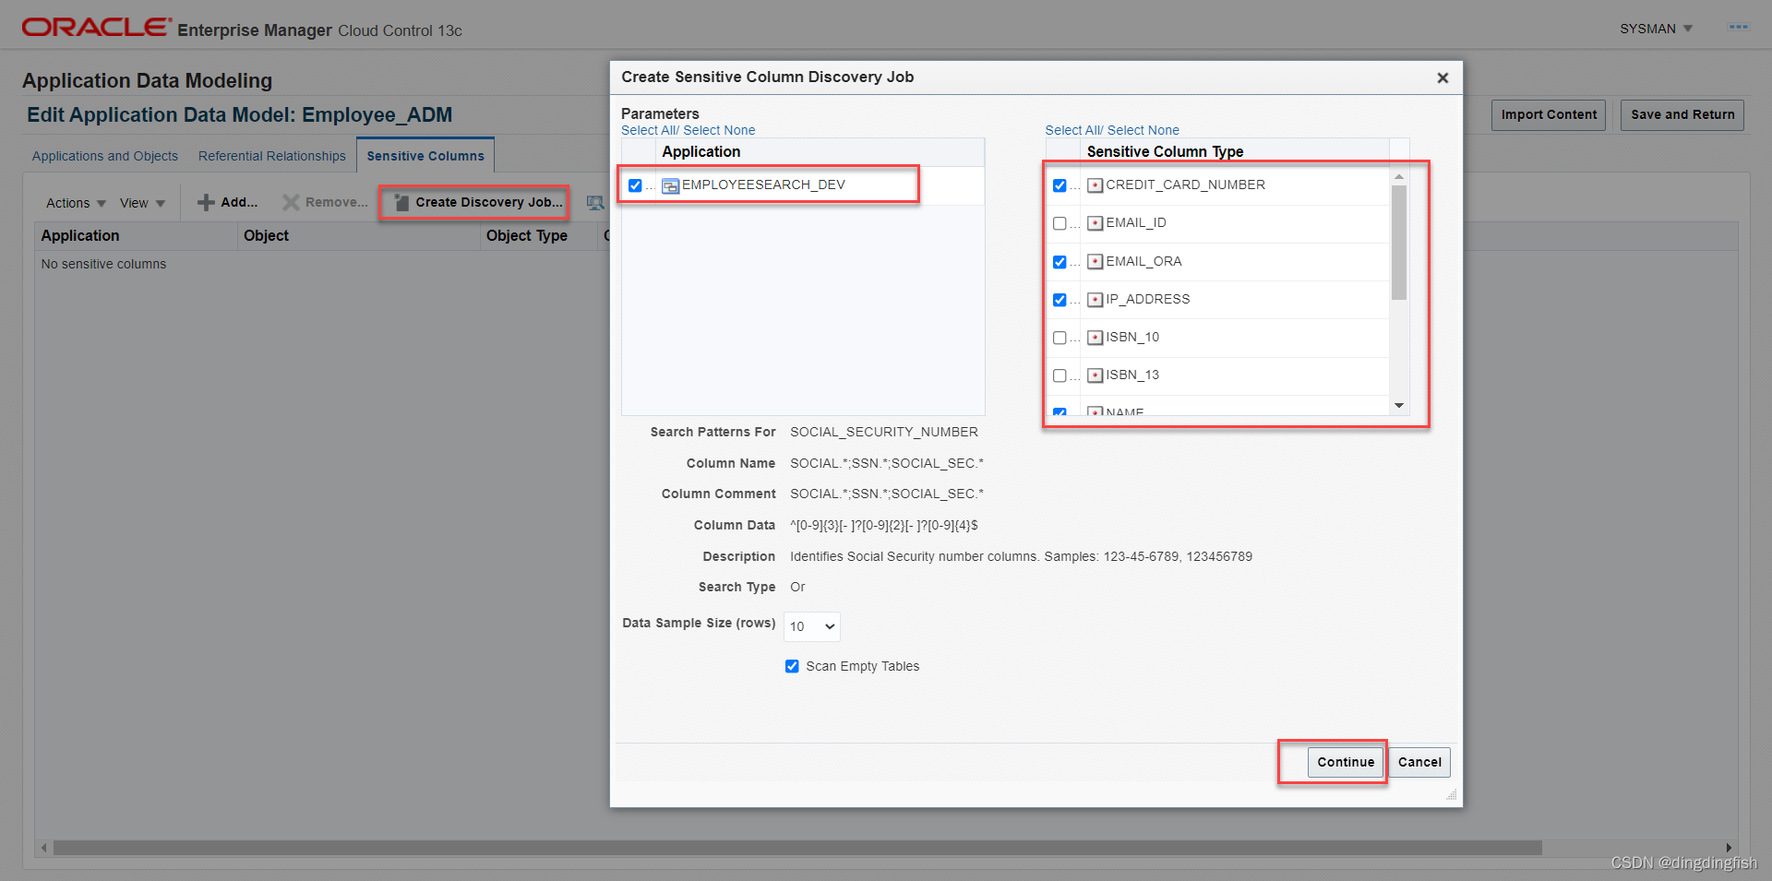Viewport: 1772px width, 881px height.
Task: Select the EMAIL_ORA row text
Action: pyautogui.click(x=1143, y=261)
